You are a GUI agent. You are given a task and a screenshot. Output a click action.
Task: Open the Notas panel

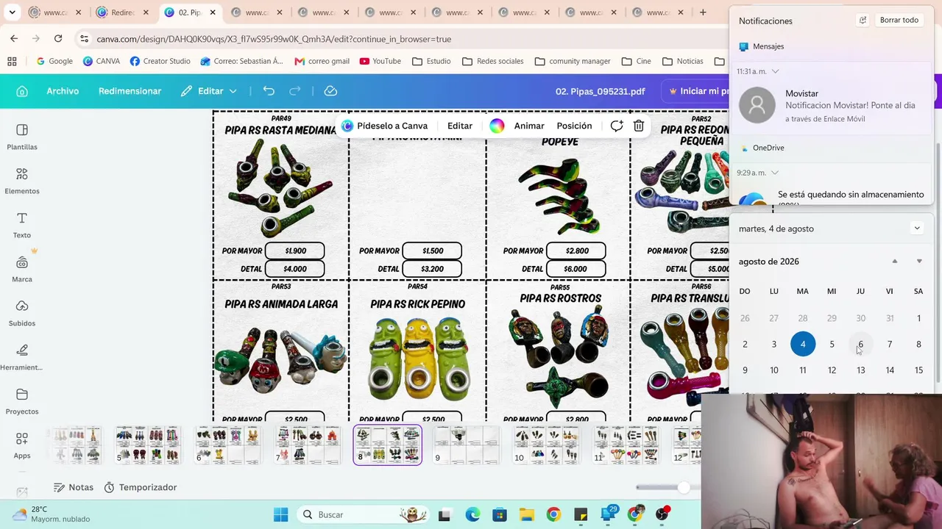(74, 487)
